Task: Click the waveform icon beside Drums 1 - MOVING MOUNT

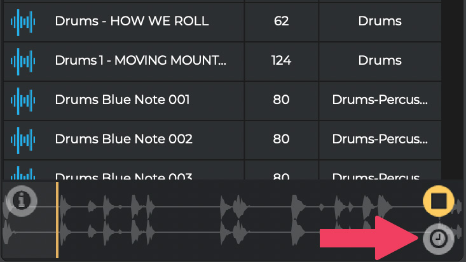Action: [24, 61]
